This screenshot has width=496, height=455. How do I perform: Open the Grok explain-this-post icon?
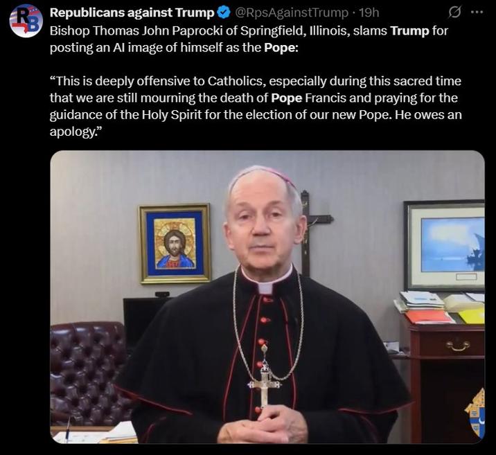[454, 12]
